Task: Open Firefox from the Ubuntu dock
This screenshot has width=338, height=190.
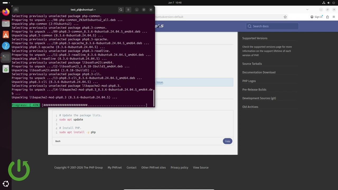Action: [x=6, y=12]
